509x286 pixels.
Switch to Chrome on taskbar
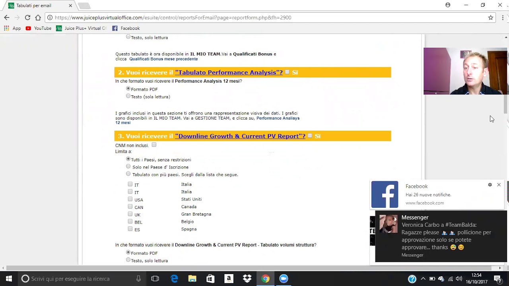(x=265, y=278)
